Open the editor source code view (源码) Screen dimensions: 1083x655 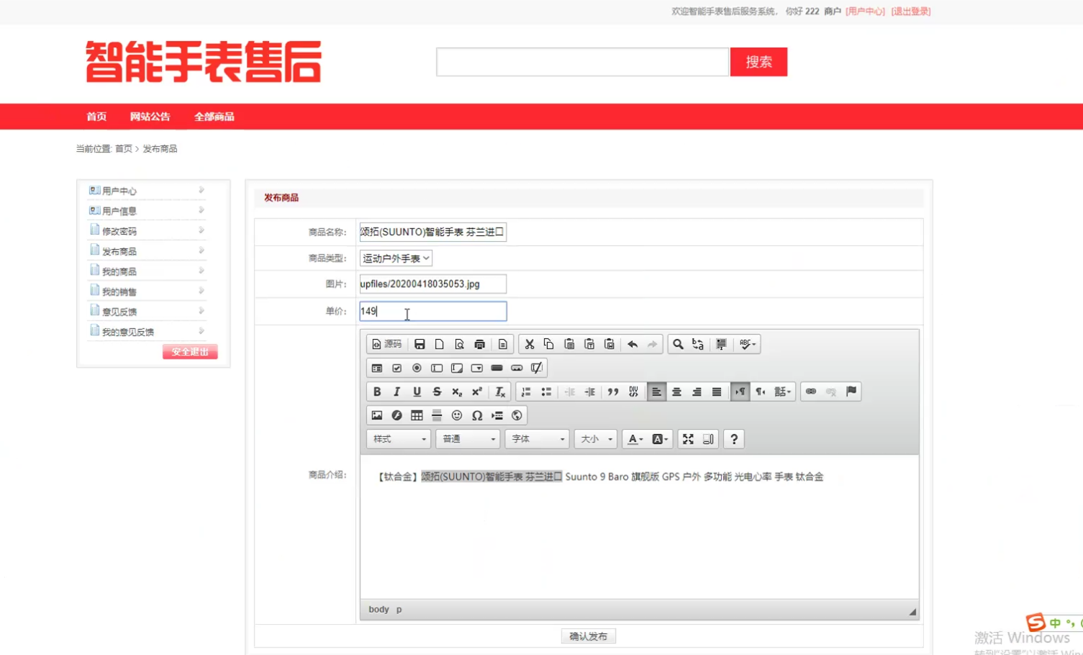386,344
